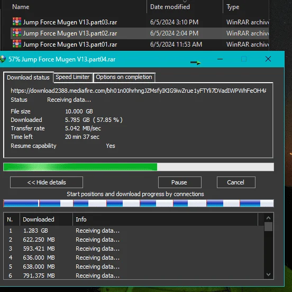Screen dimensions: 292x292
Task: Click the date 6/5/2024 3:10 PM
Action: point(175,22)
